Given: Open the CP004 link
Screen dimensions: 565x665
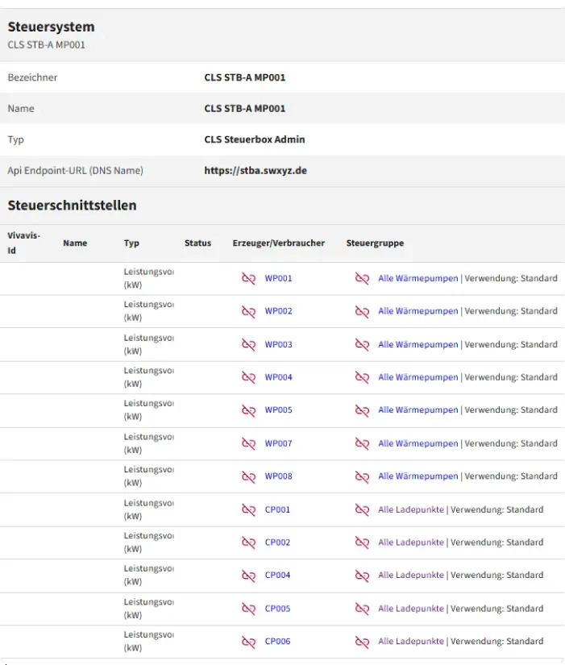Looking at the screenshot, I should [277, 575].
